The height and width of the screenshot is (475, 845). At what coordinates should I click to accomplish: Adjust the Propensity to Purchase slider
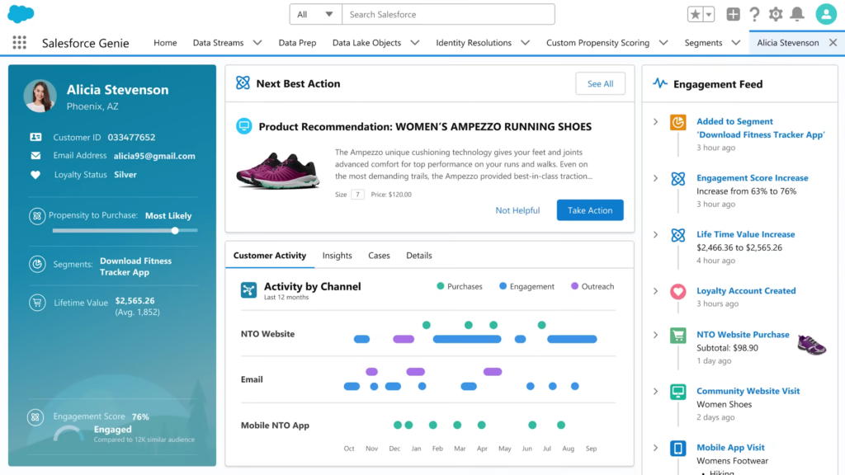(x=173, y=231)
